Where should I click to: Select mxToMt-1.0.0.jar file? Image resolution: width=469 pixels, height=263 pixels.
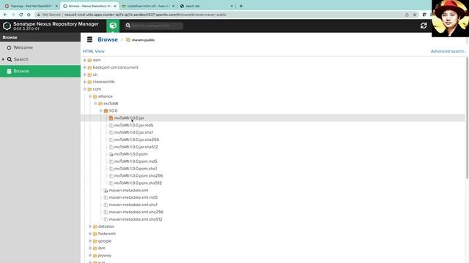tap(129, 118)
